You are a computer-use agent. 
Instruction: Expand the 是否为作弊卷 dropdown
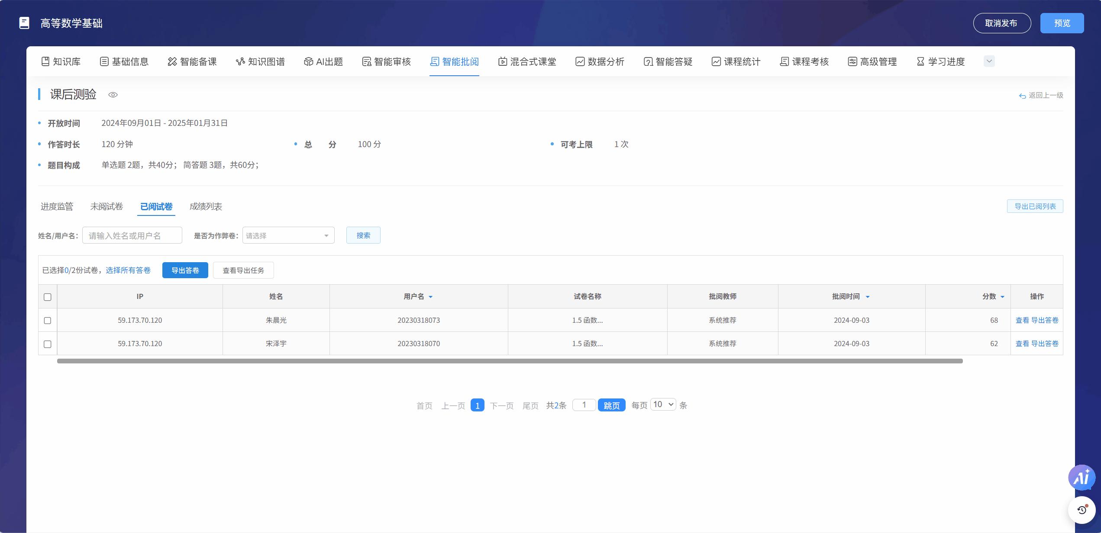click(x=288, y=235)
